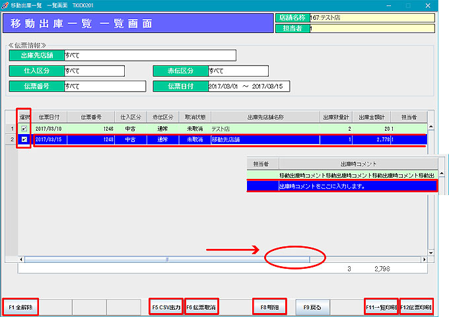This screenshot has height=317, width=449.
Task: Export list with F5 CSV出力
Action: point(166,307)
